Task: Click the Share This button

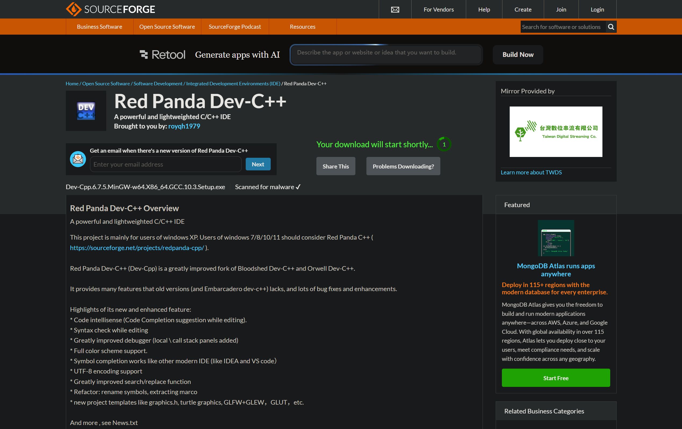Action: click(x=335, y=166)
